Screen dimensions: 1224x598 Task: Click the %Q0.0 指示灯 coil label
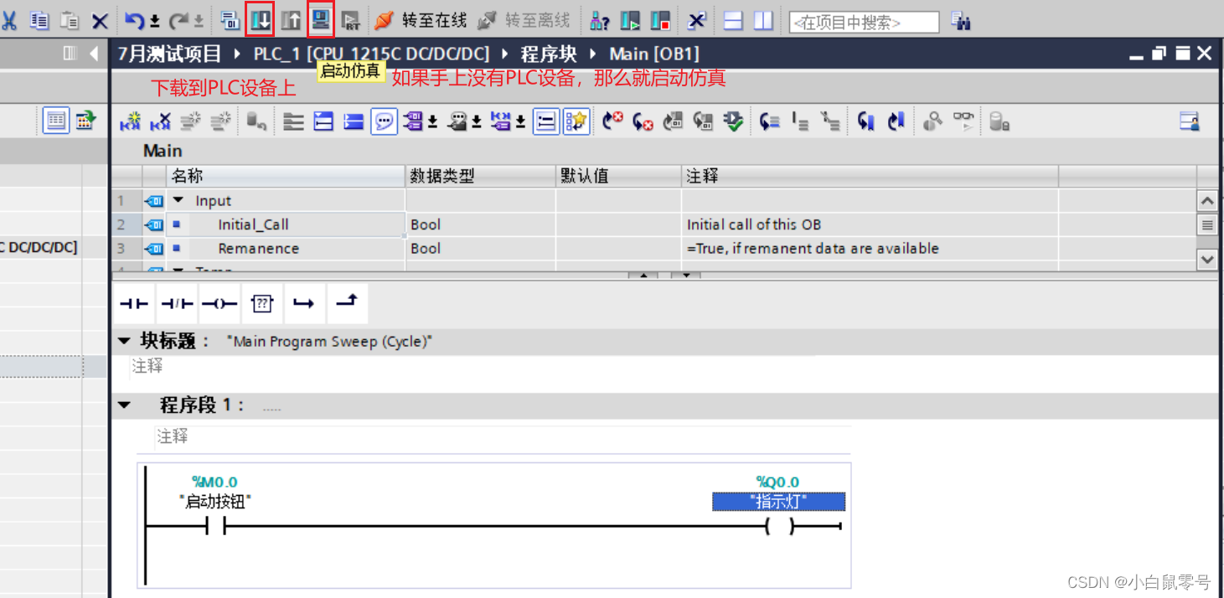(x=778, y=502)
